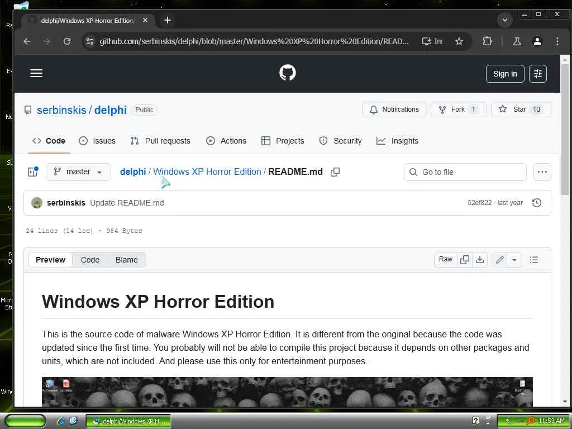
Task: Open the browser profile avatar
Action: tap(537, 41)
